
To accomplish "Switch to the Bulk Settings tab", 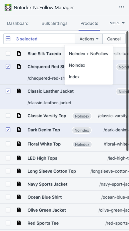I will pos(54,23).
